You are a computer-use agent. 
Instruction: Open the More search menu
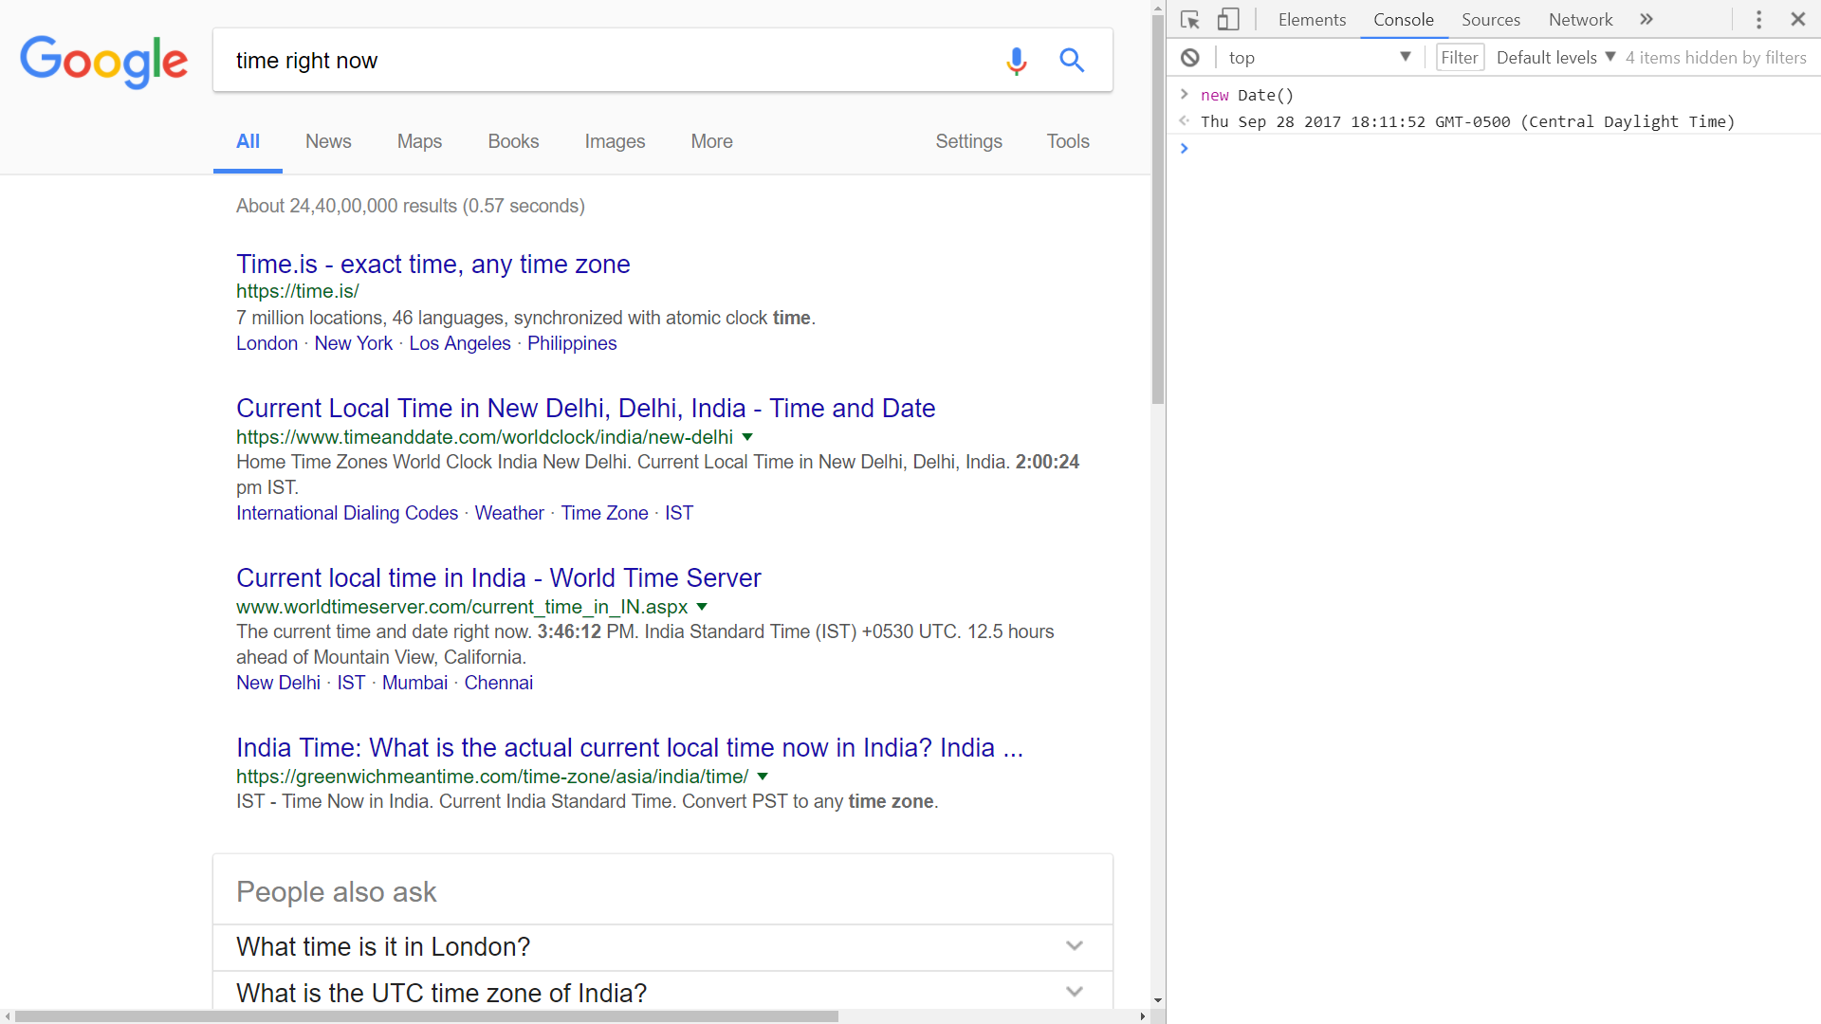[711, 141]
